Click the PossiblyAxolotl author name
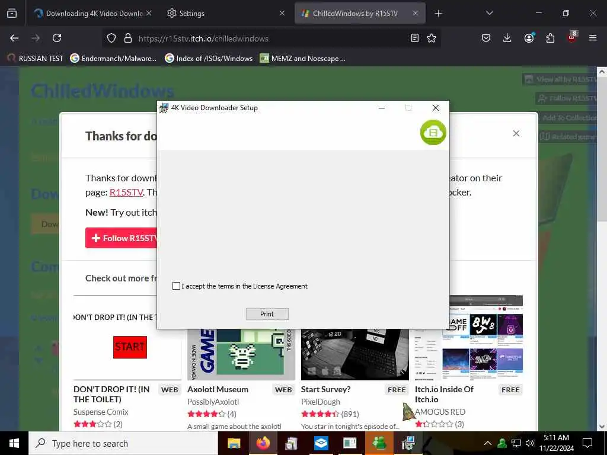Viewport: 607px width, 455px height. click(213, 402)
